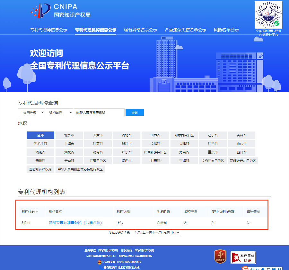This screenshot has height=270, width=289.
Task: Select the 内蒙古自治区 region
Action: click(x=184, y=135)
